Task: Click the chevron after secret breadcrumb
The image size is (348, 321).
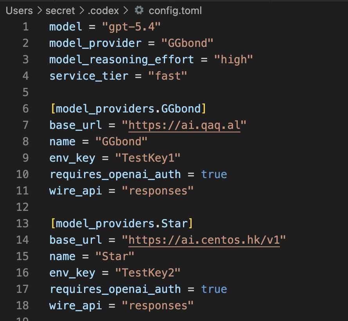Action: (x=82, y=11)
